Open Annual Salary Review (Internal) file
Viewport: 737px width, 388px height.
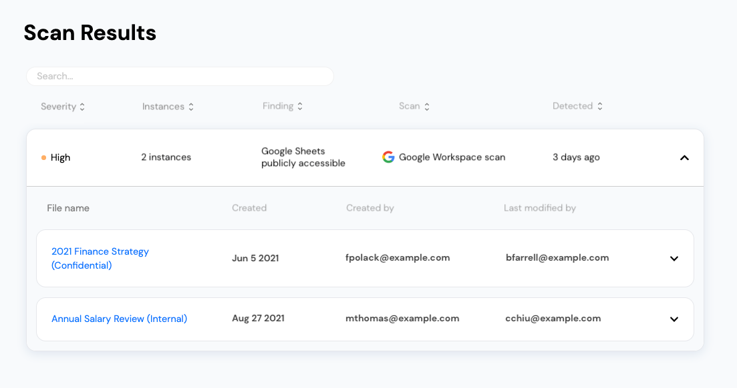[x=119, y=319]
